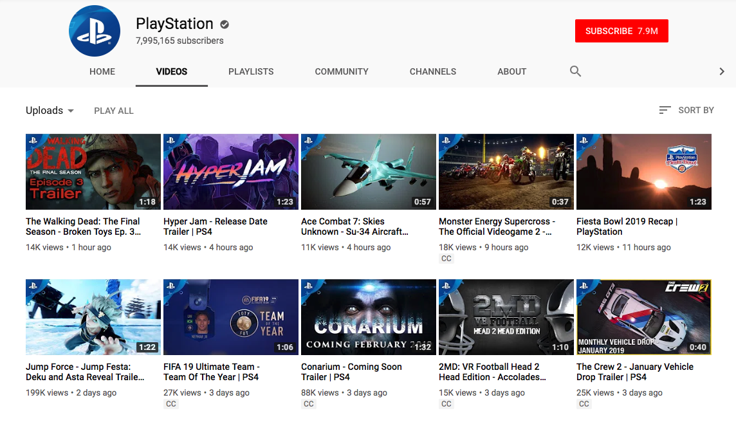Click the verified checkmark badge beside PlayStation
Viewport: 736px width, 422px height.
coord(225,24)
